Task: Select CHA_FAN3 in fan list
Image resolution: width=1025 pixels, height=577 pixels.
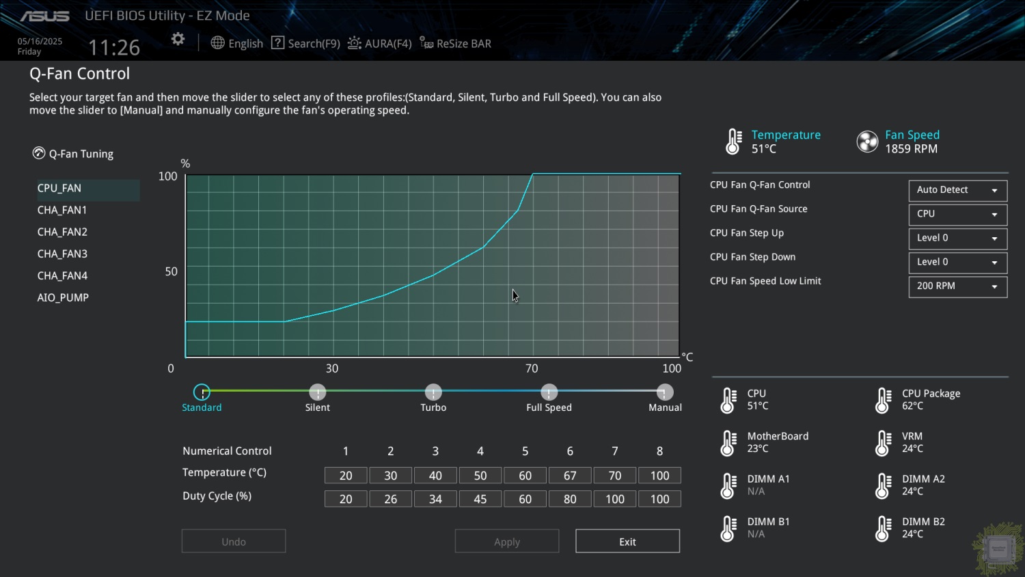Action: coord(62,254)
